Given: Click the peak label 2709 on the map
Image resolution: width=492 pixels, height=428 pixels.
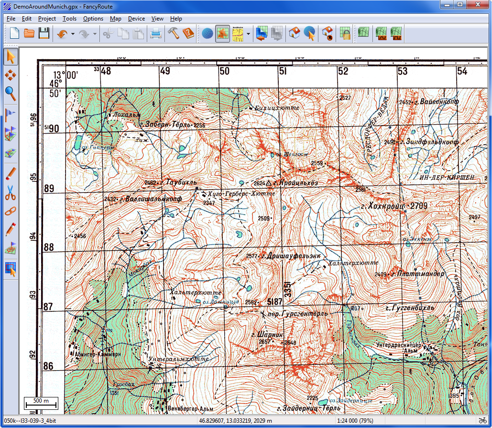Looking at the screenshot, I should click(x=419, y=206).
